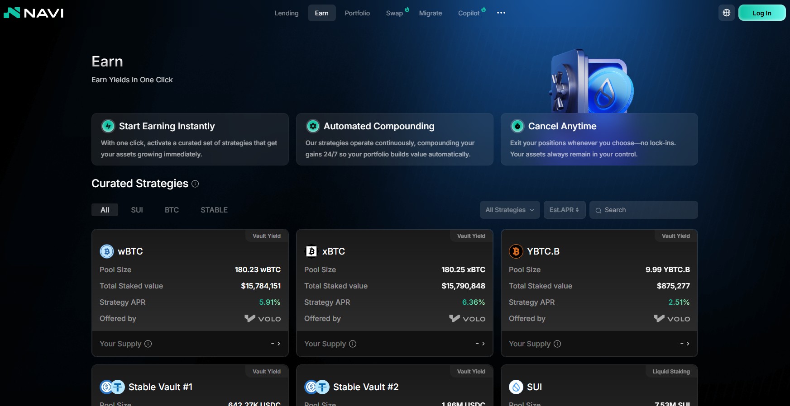Click the YBTC.B card Vault Yield tag
The height and width of the screenshot is (406, 790).
tap(676, 236)
